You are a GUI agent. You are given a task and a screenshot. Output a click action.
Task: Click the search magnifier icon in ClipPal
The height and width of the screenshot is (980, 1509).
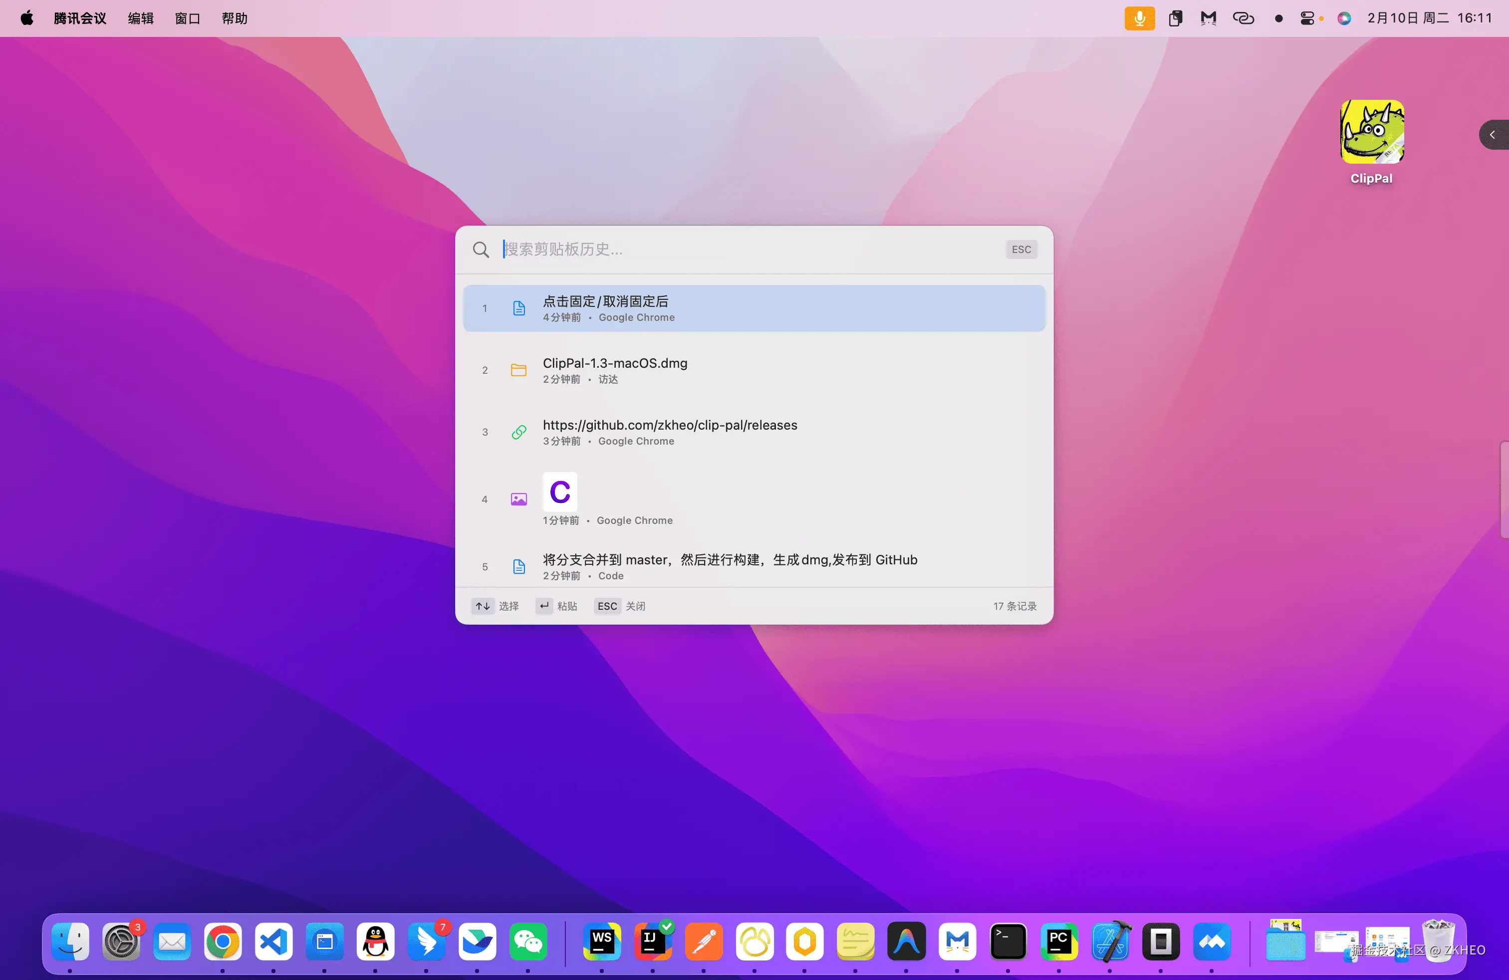click(x=481, y=250)
